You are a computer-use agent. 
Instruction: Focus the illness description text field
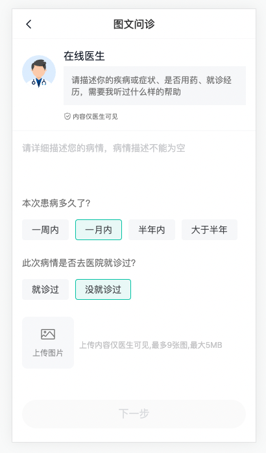[x=134, y=162]
